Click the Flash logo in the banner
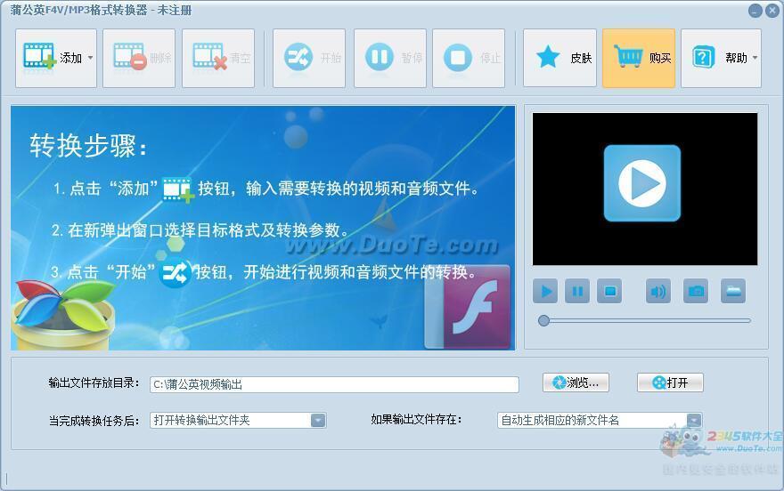This screenshot has height=491, width=784. [468, 307]
